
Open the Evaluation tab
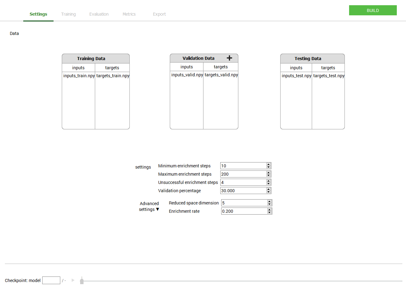tap(99, 14)
